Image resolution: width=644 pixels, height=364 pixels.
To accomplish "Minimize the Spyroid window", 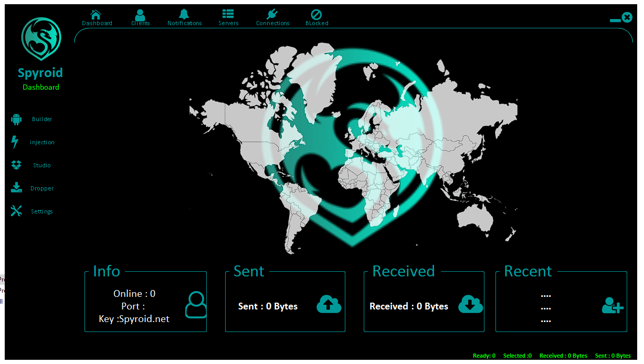I will [615, 20].
